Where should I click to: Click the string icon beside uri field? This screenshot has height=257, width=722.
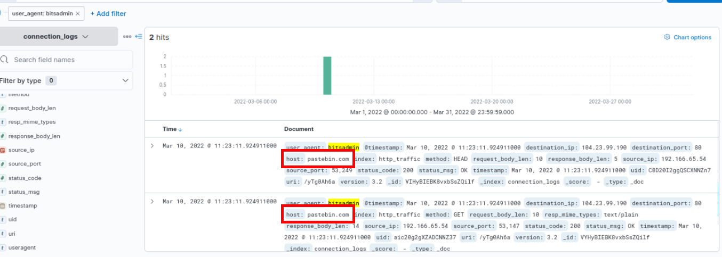(3, 234)
